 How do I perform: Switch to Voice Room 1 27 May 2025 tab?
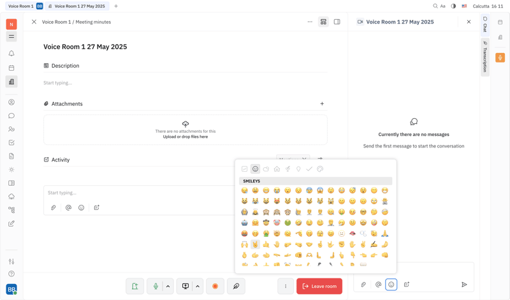[x=76, y=6]
